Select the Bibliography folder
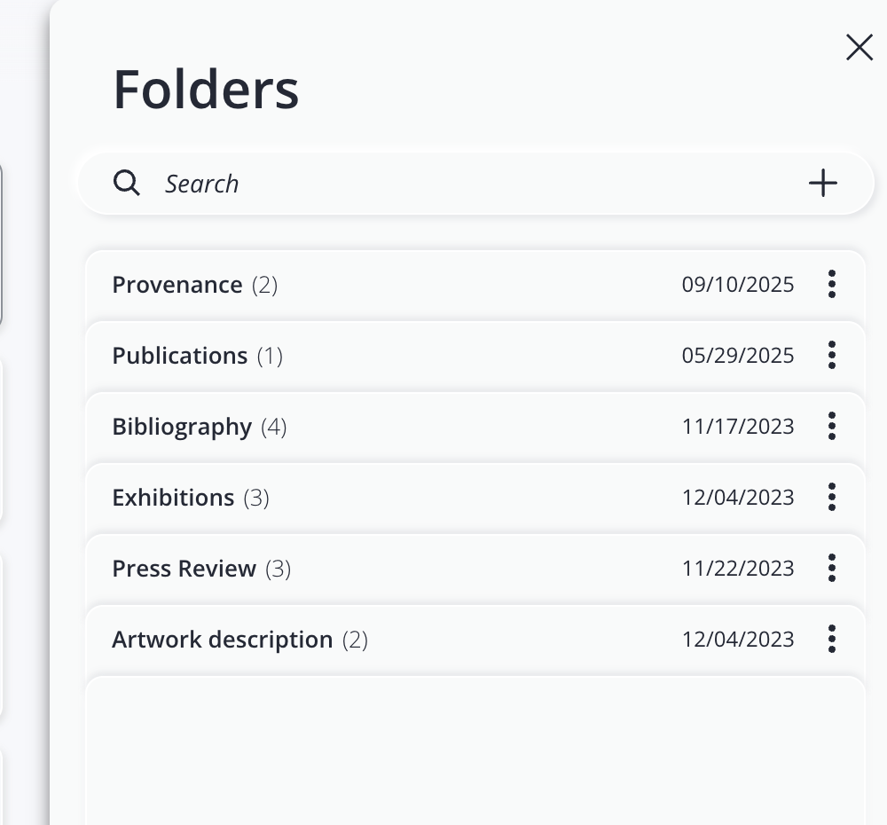 coord(182,427)
